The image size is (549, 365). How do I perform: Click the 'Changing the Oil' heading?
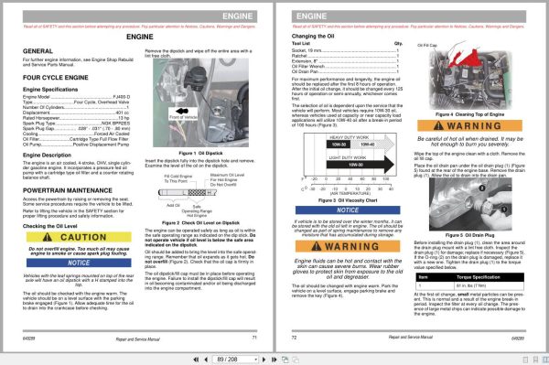[x=313, y=36]
